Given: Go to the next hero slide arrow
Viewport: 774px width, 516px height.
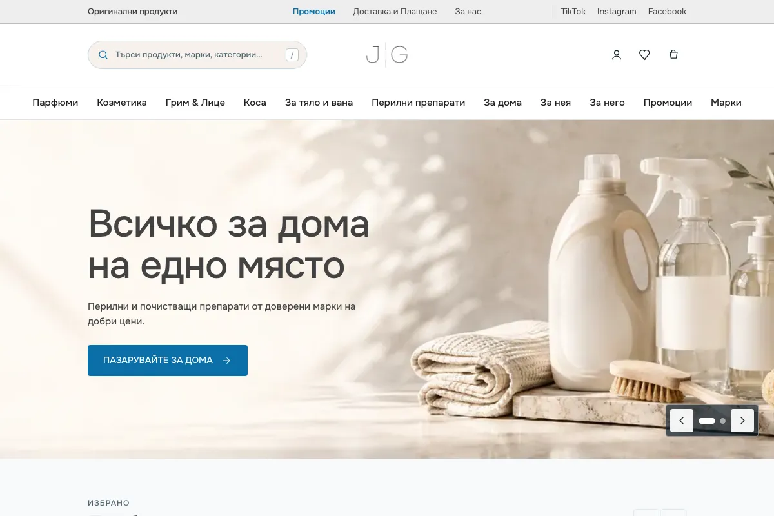Looking at the screenshot, I should [742, 421].
